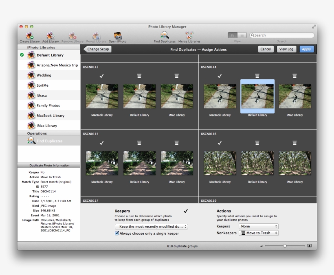This screenshot has width=334, height=275.
Task: Select DSCN0116 iMac Library thumbnail
Action: point(295,164)
